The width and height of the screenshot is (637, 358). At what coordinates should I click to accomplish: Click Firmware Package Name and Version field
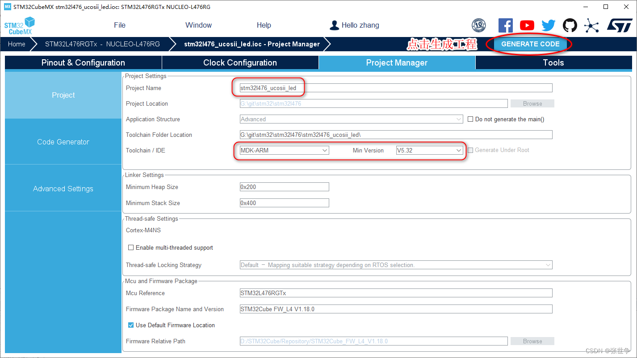(x=396, y=309)
